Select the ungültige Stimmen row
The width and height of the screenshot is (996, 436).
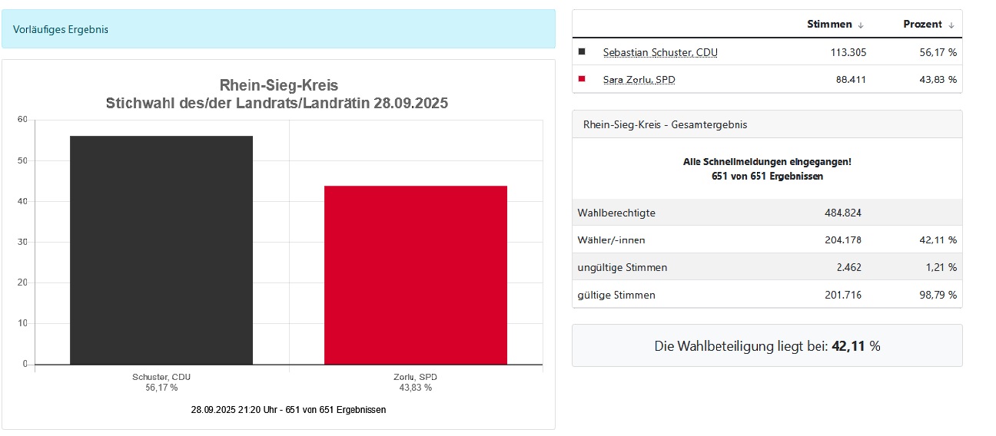[x=766, y=267]
